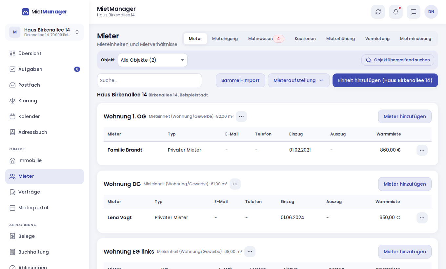Add tenant to Wohnung 1. OG
Screen dimensions: 446x269
point(405,116)
